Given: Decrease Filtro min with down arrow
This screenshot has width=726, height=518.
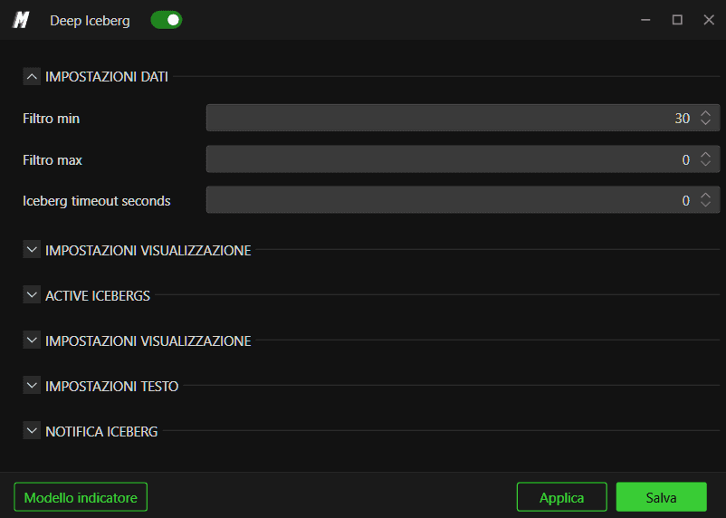Looking at the screenshot, I should 705,122.
